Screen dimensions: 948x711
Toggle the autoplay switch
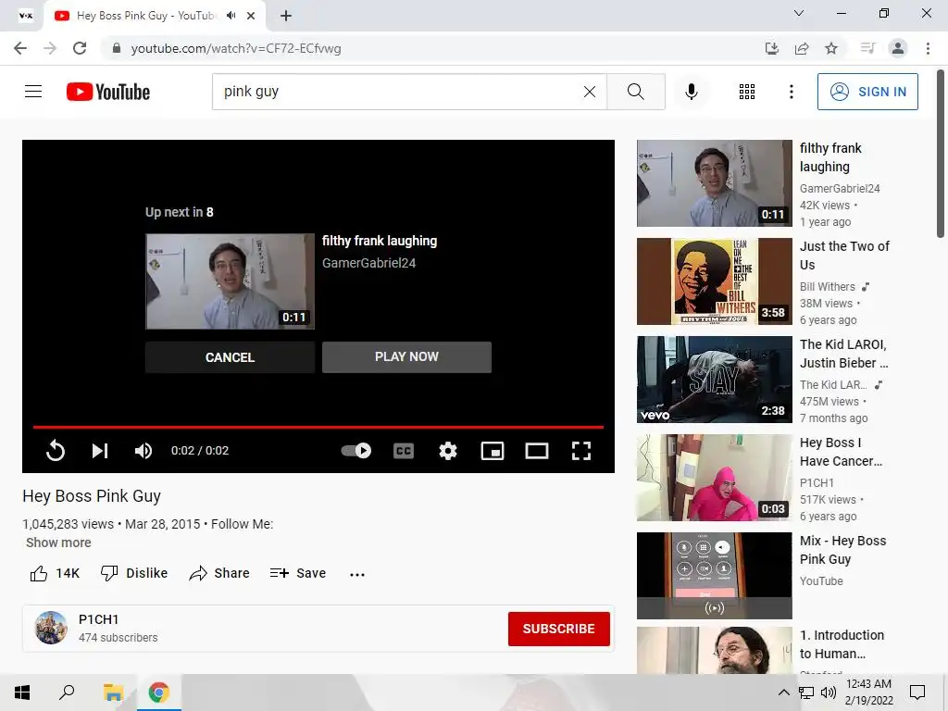click(x=356, y=451)
